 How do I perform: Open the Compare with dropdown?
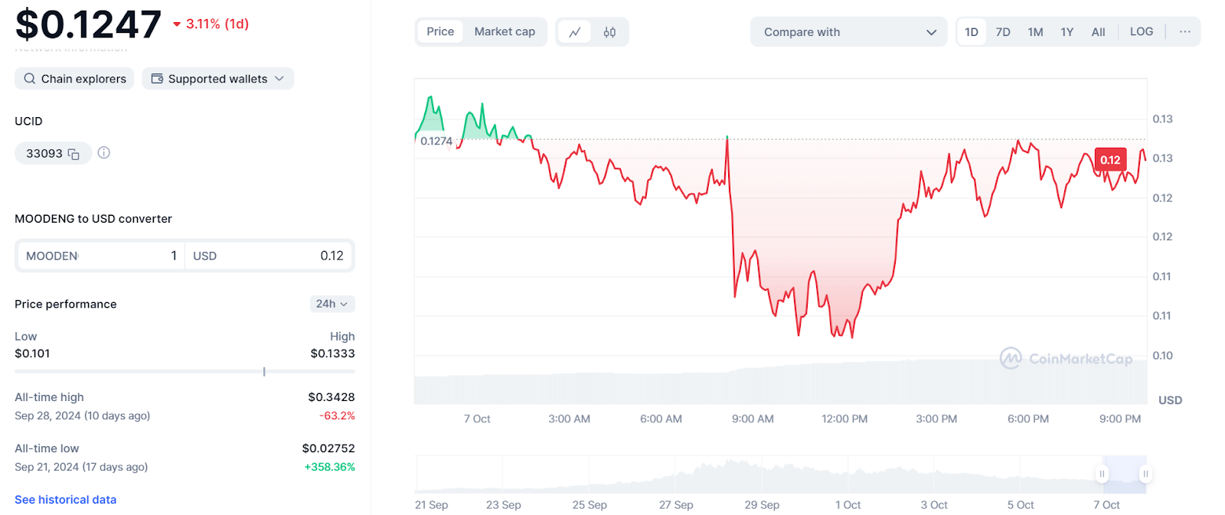click(849, 32)
